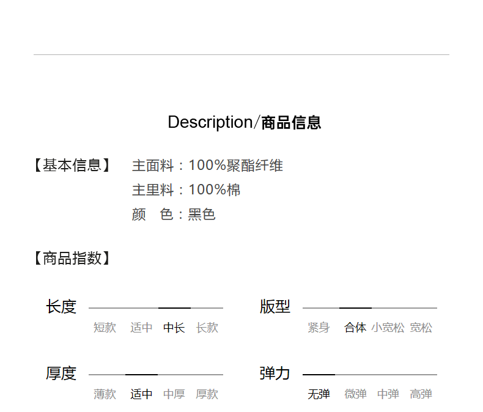483x412 pixels.
Task: Click the Description/商品信息 heading
Action: (244, 122)
